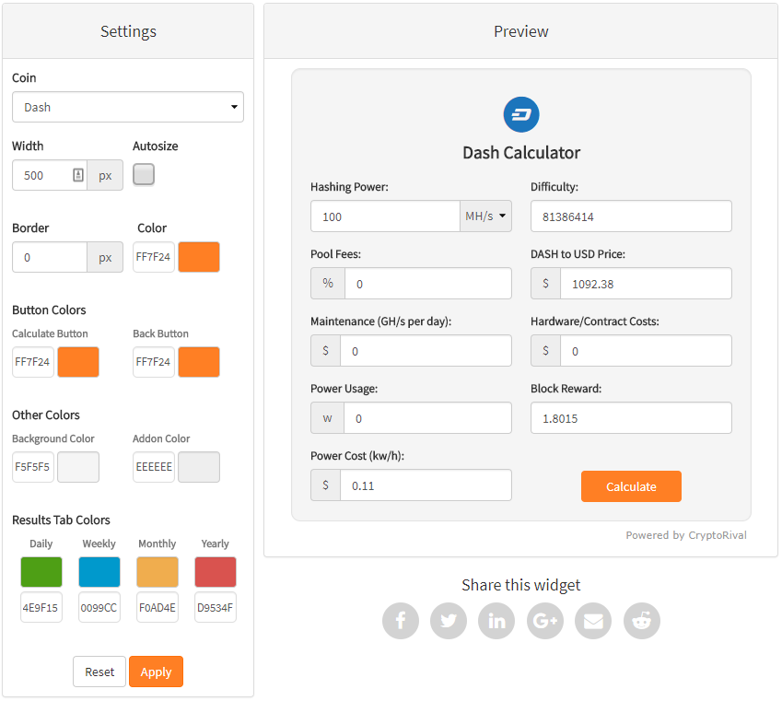The height and width of the screenshot is (701, 782).
Task: Click the Hardware/Contract Costs input field
Action: pyautogui.click(x=646, y=351)
